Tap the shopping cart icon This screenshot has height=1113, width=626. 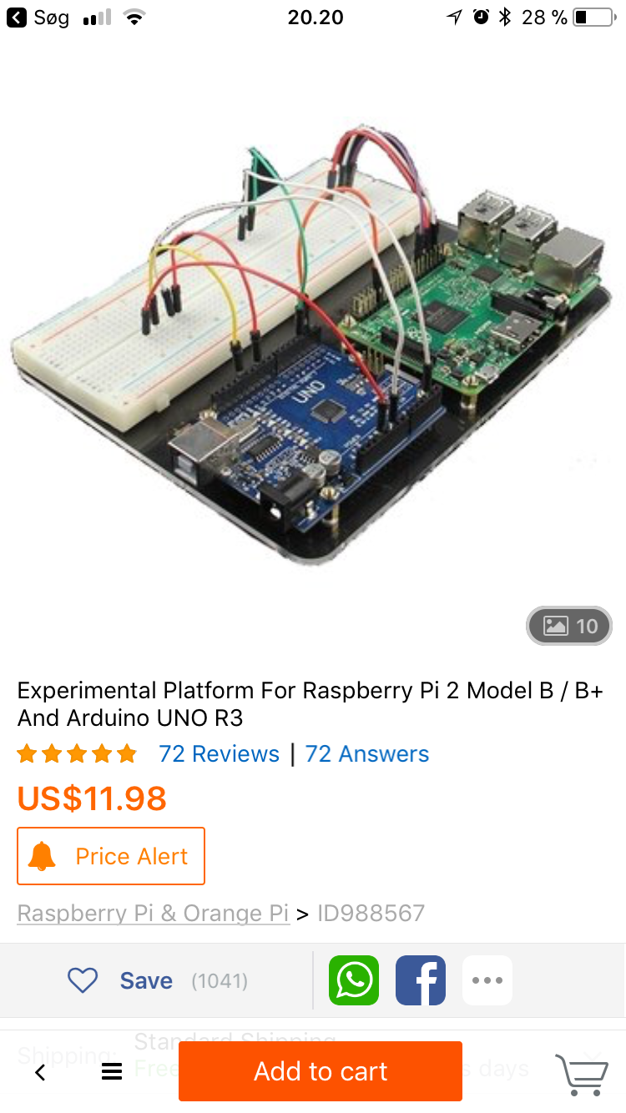582,1074
